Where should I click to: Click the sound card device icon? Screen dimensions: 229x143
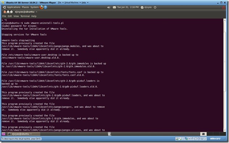tap(192, 139)
